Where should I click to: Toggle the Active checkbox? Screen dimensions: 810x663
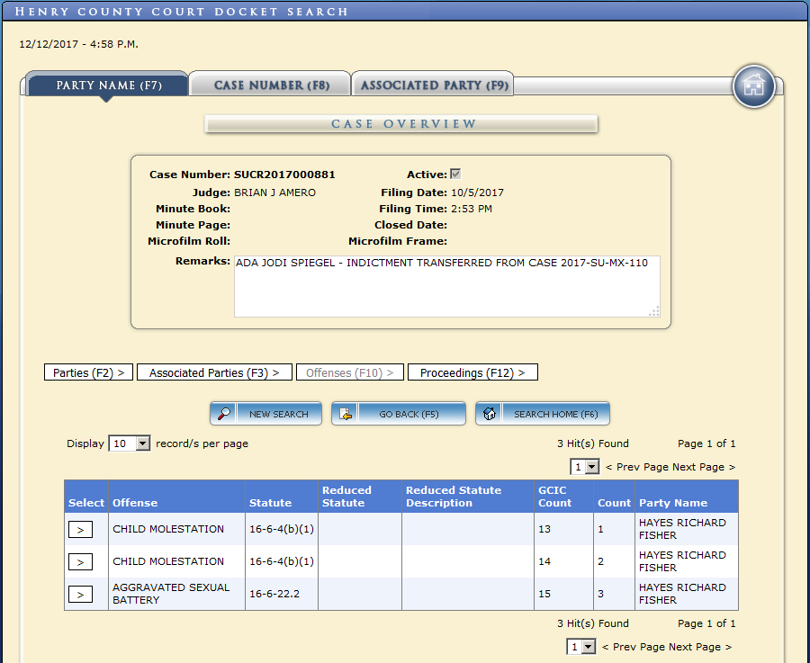(x=455, y=175)
